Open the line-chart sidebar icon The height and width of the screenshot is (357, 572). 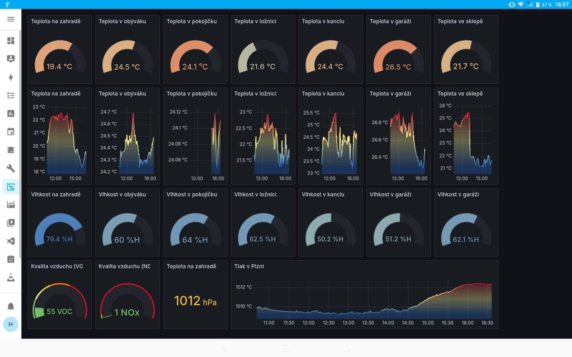click(10, 205)
